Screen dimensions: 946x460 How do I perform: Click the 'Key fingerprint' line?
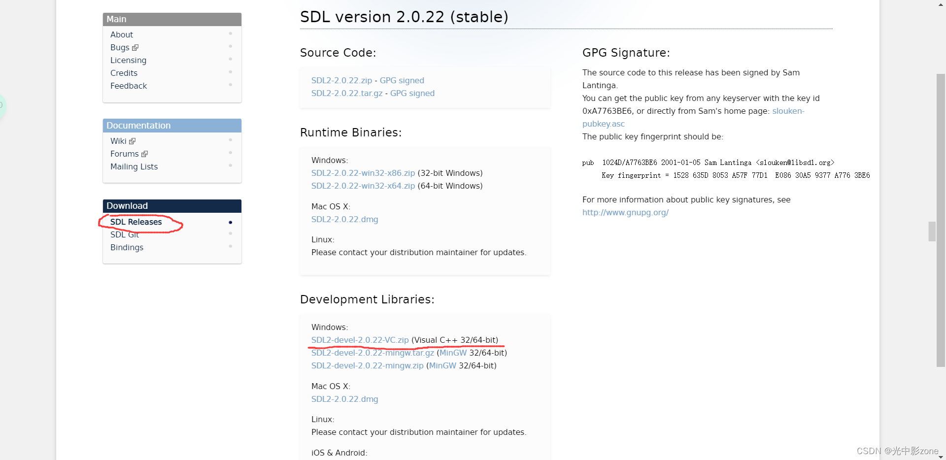pyautogui.click(x=736, y=175)
